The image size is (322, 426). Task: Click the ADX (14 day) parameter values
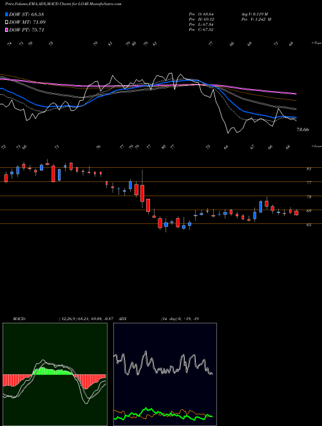[x=180, y=319]
